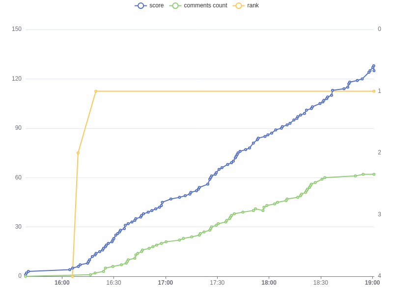Toggle the rank series legend

tap(246, 5)
